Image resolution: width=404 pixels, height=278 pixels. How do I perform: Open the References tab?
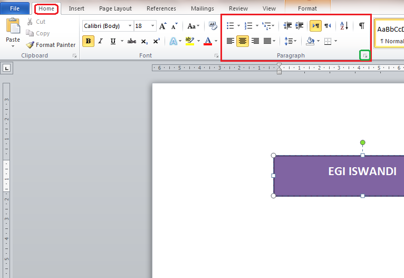coord(161,8)
